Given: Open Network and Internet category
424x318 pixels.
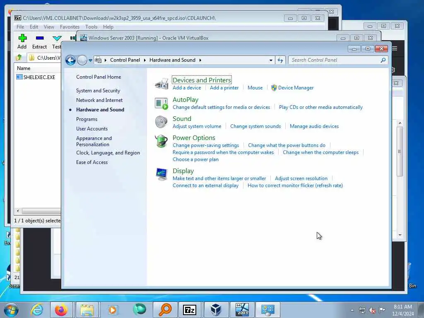Looking at the screenshot, I should [99, 100].
